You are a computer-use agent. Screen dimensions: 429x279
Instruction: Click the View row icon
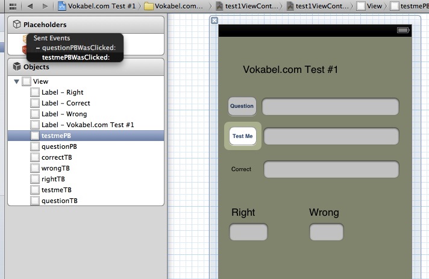27,81
